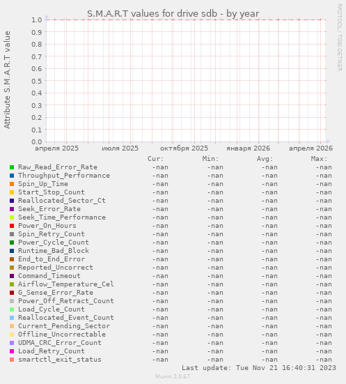
Task: Click the orange Spin_Up_Time legend swatch
Action: 12,184
